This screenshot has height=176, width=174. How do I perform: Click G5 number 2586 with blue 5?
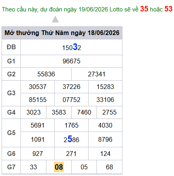[x=71, y=139]
